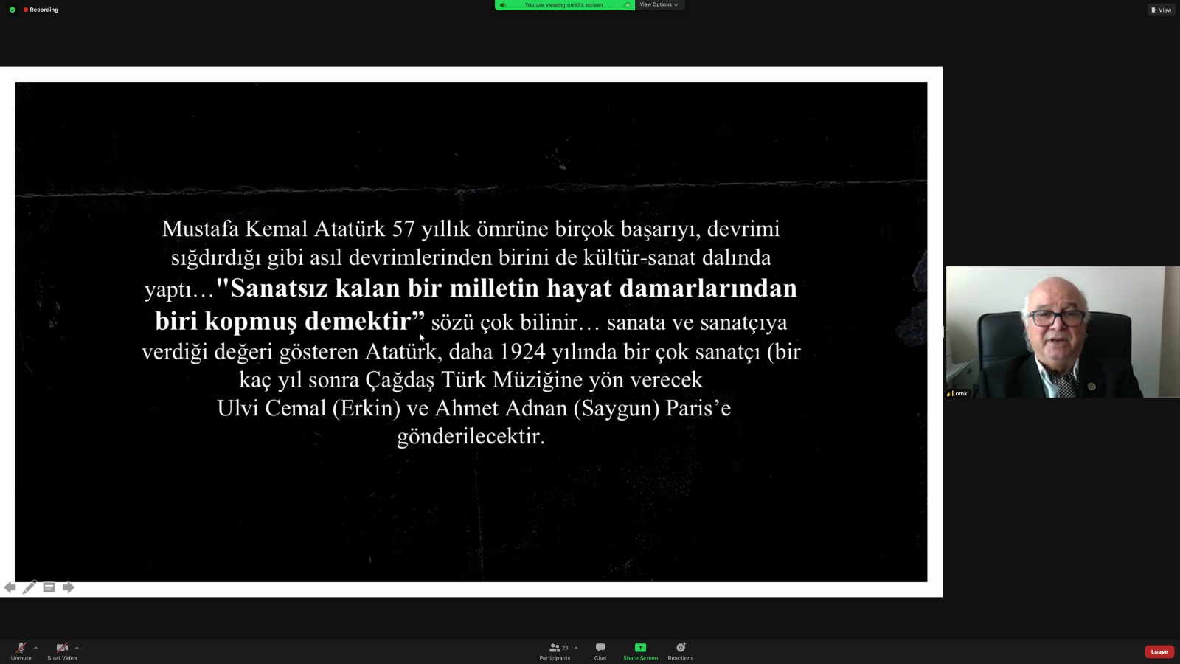Click the View button at top right
This screenshot has height=664, width=1180.
1161,10
